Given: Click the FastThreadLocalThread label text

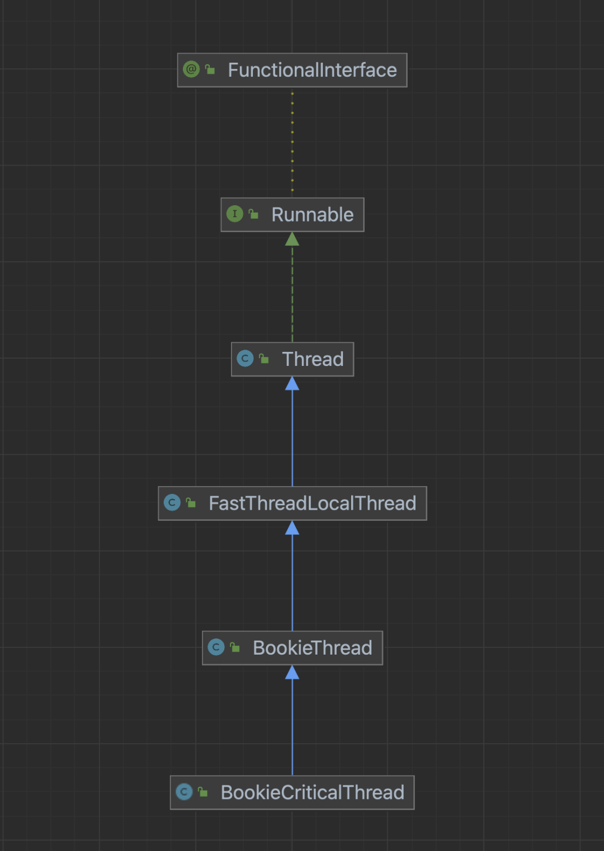Looking at the screenshot, I should [x=313, y=504].
